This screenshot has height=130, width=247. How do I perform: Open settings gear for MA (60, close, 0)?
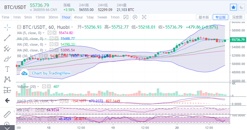pos(52,50)
